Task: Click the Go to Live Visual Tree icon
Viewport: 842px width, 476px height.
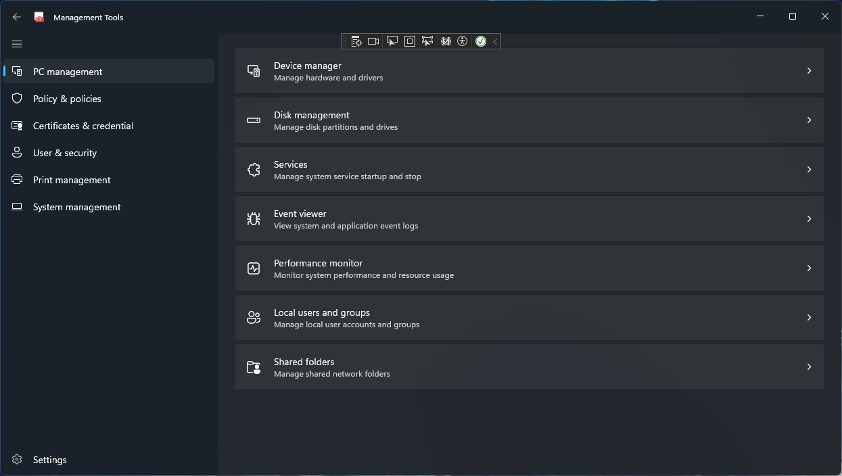Action: [x=356, y=41]
